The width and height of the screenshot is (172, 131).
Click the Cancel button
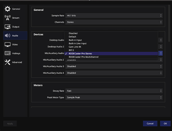tap(150, 124)
